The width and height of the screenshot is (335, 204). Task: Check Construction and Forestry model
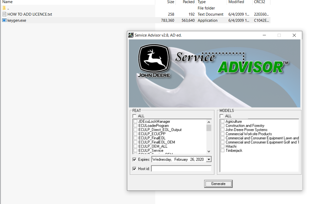pyautogui.click(x=223, y=126)
